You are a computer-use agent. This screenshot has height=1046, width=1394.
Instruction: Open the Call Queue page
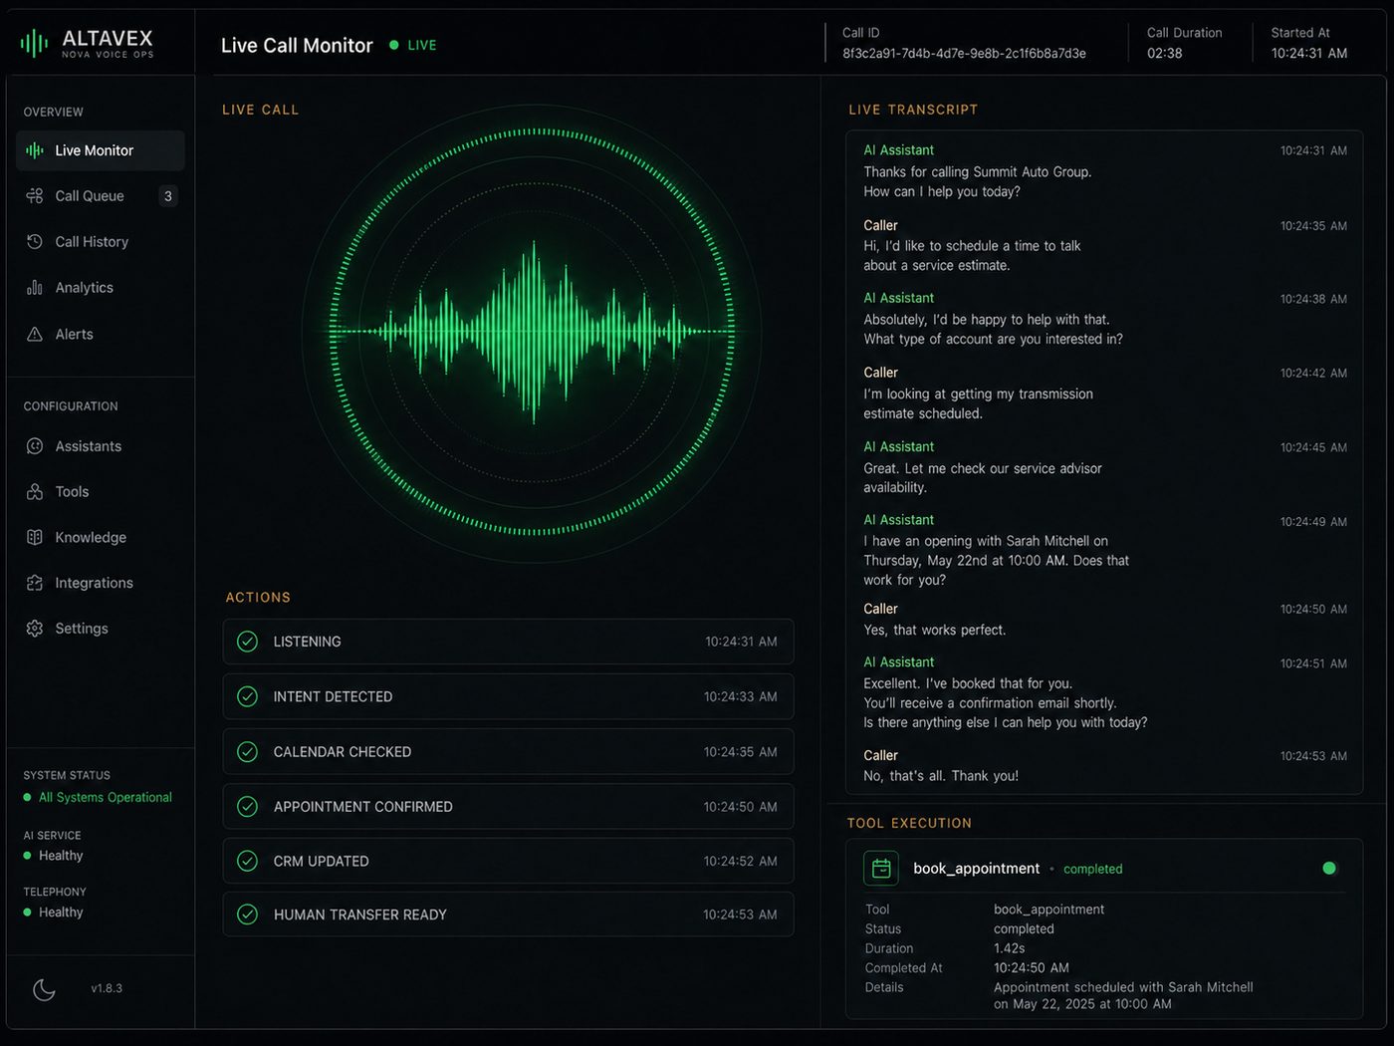pos(101,196)
